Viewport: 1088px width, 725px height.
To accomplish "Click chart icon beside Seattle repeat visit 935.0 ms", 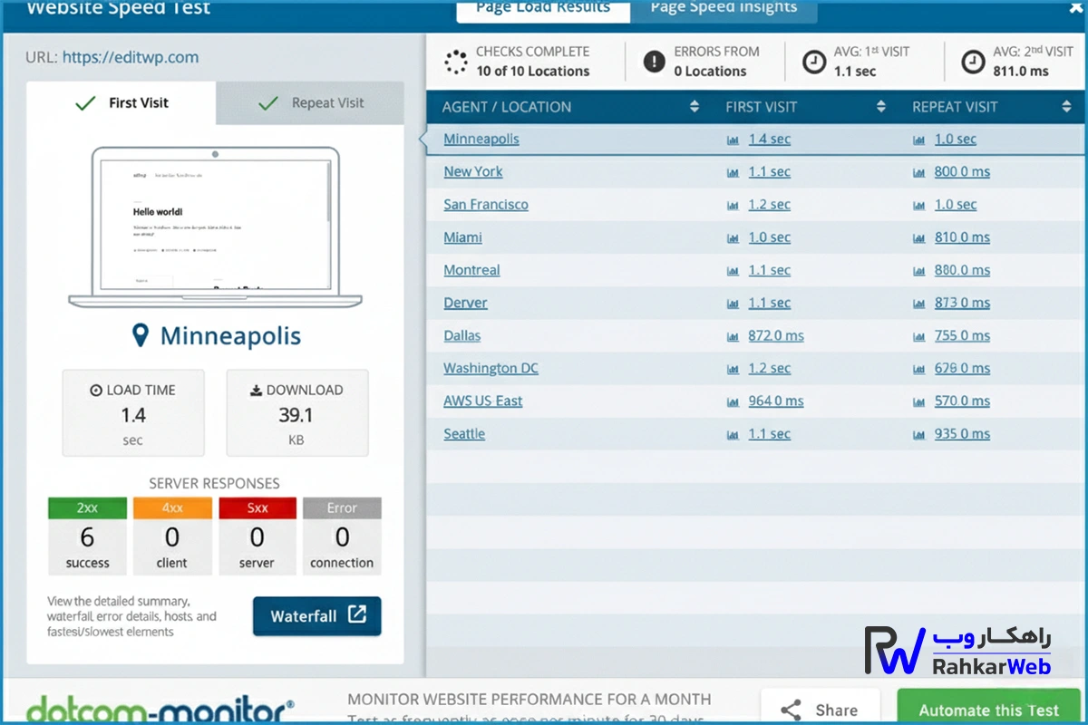I will (x=919, y=435).
